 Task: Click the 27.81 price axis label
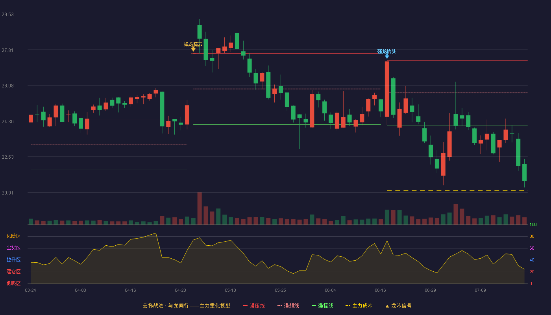pyautogui.click(x=7, y=50)
